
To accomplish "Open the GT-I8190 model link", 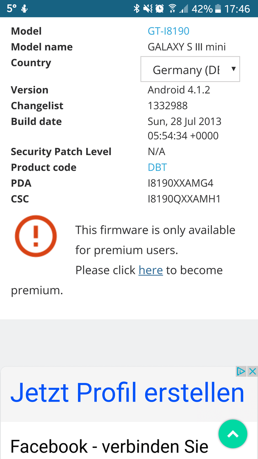I will (x=168, y=31).
